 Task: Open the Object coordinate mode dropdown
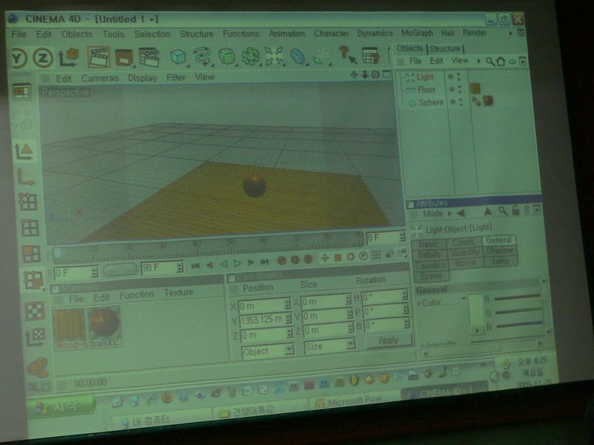267,351
